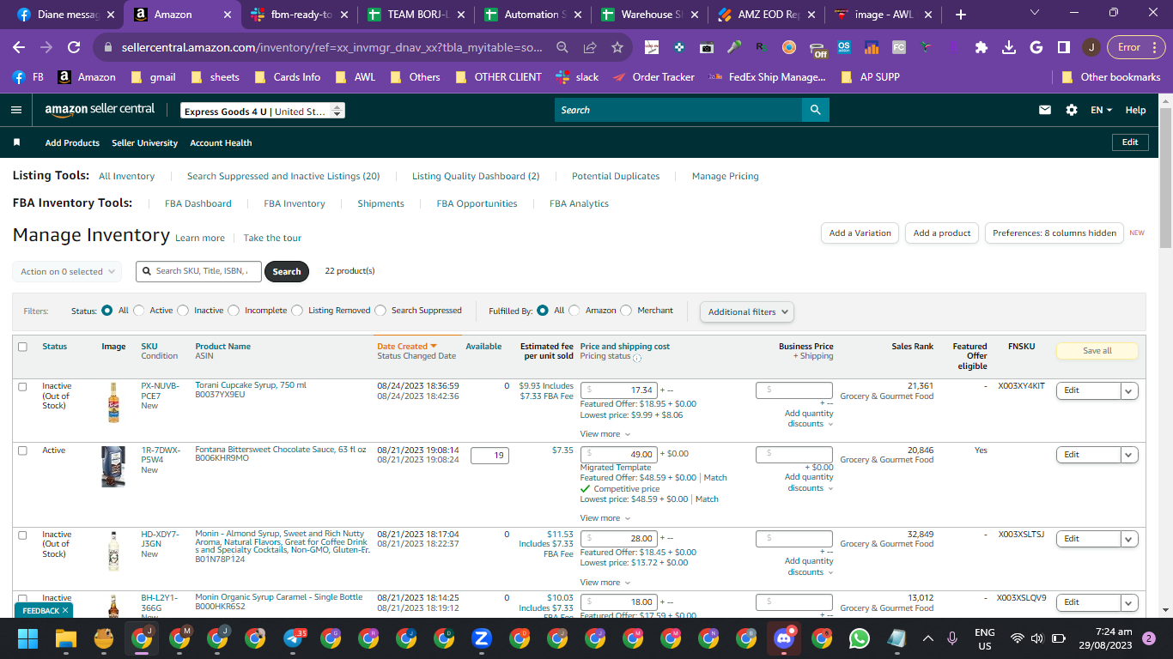The width and height of the screenshot is (1173, 659).
Task: Open the Seller Central messages envelope
Action: 1045,110
